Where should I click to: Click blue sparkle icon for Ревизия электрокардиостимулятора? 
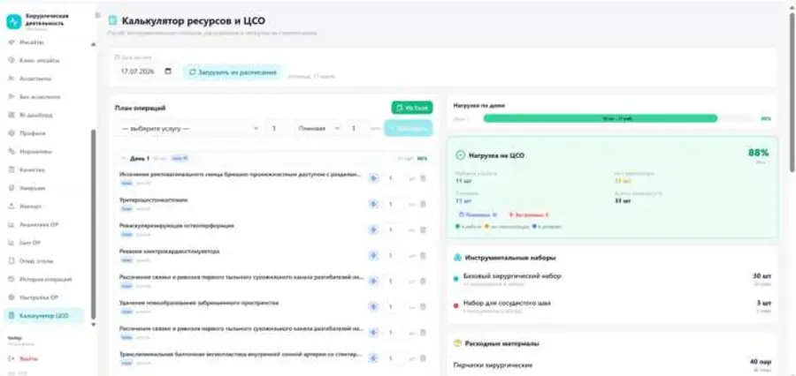pos(373,255)
